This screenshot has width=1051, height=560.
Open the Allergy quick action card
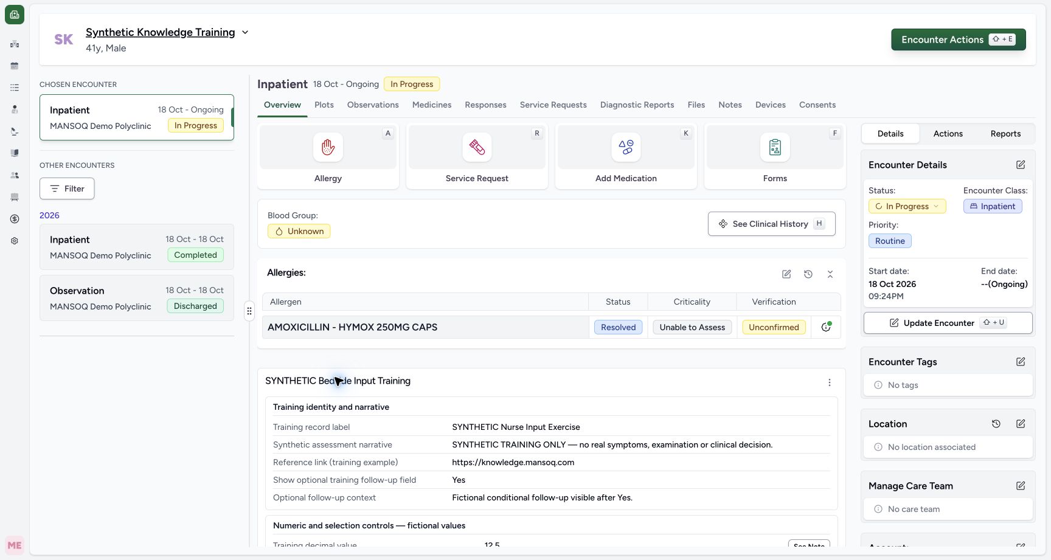pyautogui.click(x=328, y=156)
